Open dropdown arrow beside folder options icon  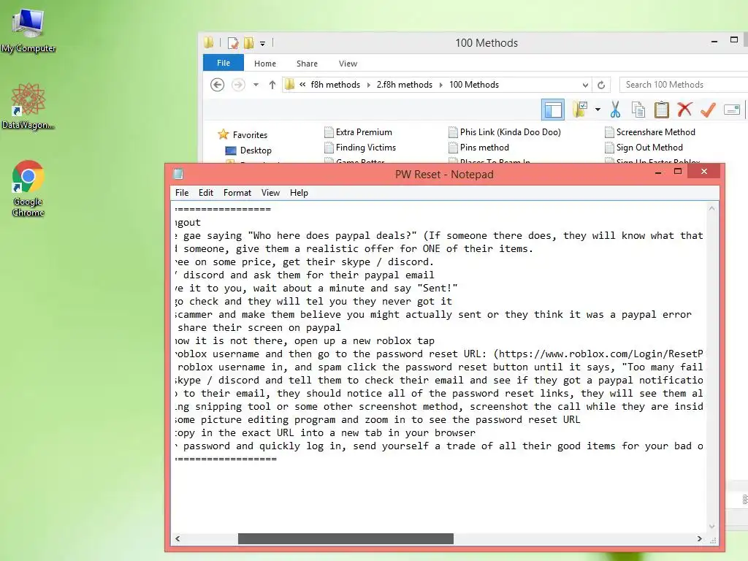[x=598, y=110]
